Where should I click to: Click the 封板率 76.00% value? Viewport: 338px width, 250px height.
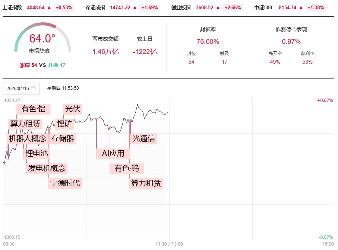pos(208,42)
